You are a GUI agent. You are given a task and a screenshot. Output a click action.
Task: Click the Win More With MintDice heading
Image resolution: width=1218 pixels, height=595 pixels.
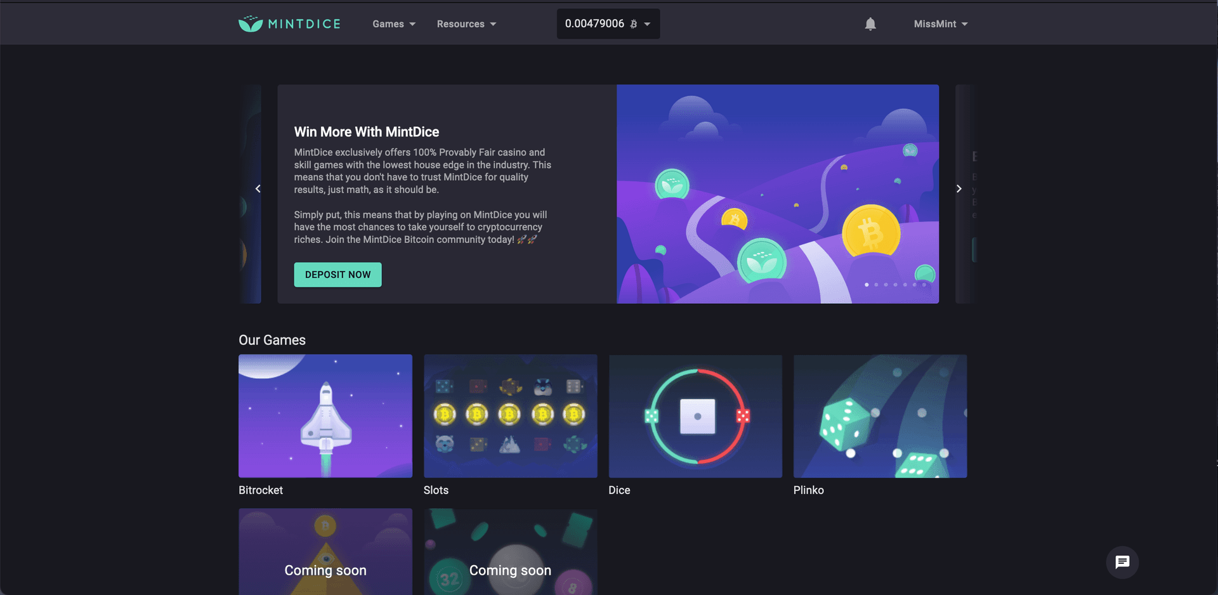coord(366,132)
